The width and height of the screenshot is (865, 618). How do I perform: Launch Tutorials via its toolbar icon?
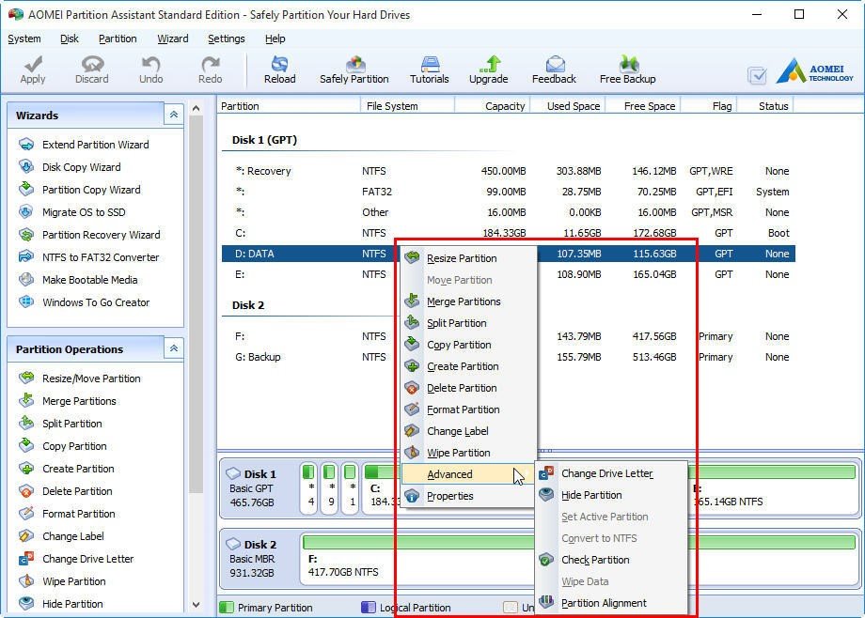click(429, 68)
